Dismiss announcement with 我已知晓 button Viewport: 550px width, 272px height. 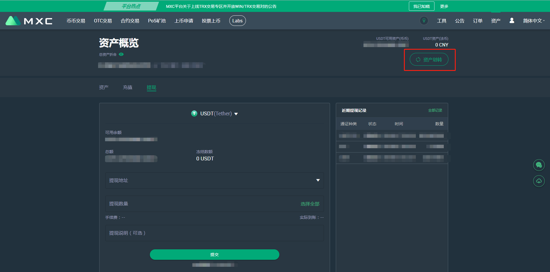coord(421,6)
